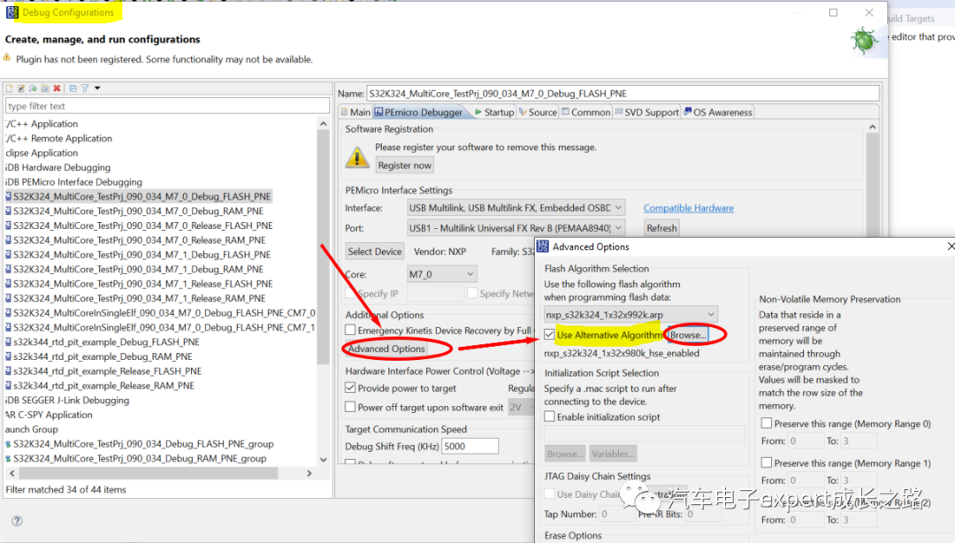This screenshot has width=955, height=543.
Task: Click the New prototype toolbar icon
Action: tap(21, 88)
